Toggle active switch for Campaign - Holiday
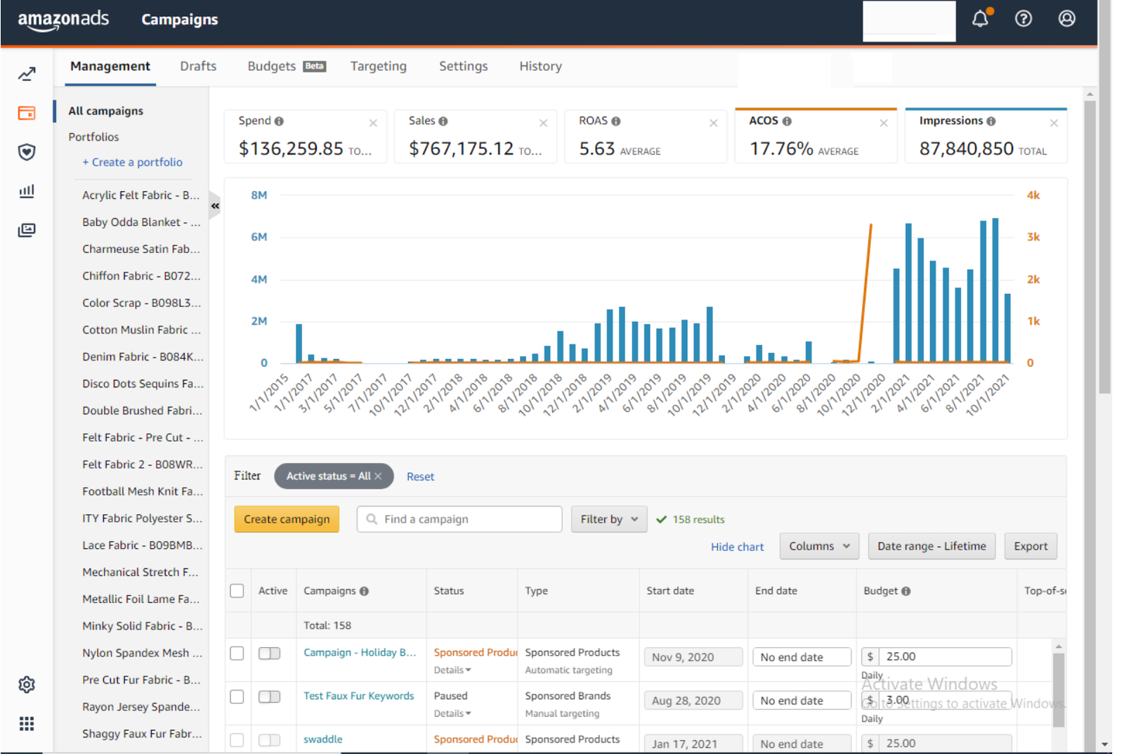 pos(269,653)
